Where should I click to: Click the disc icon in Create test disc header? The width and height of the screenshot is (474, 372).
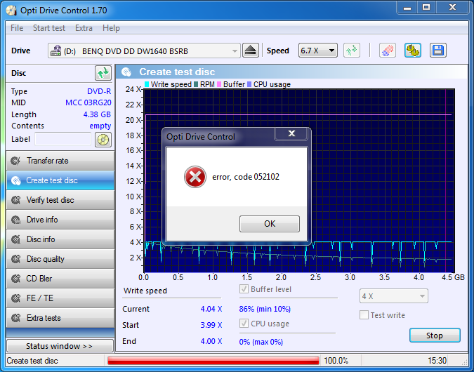(126, 72)
